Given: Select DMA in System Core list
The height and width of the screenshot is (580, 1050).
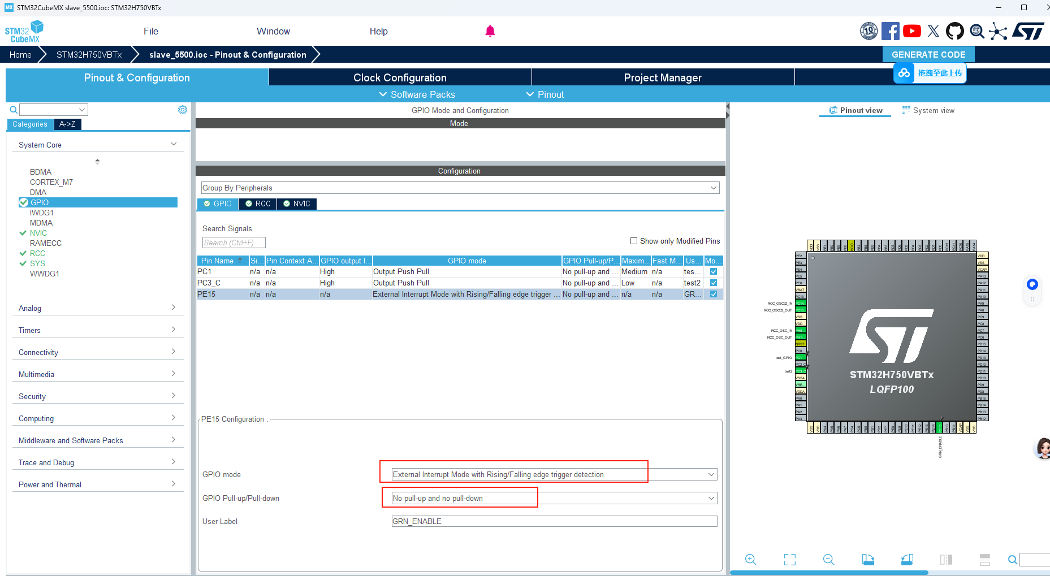Looking at the screenshot, I should click(x=38, y=192).
